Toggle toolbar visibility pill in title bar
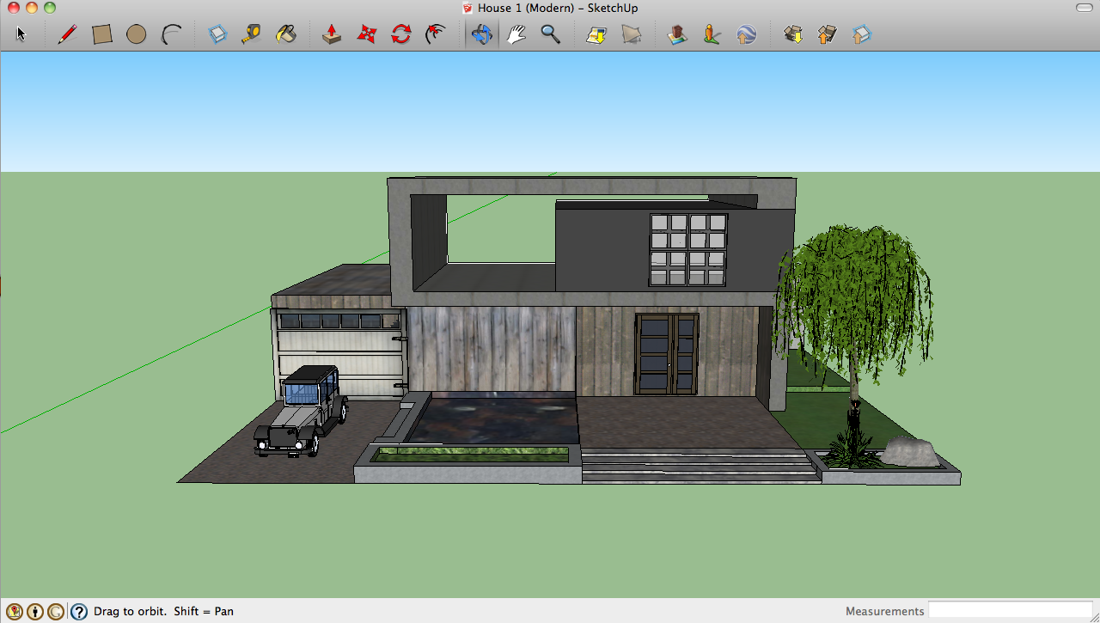1100x623 pixels. pos(1085,8)
